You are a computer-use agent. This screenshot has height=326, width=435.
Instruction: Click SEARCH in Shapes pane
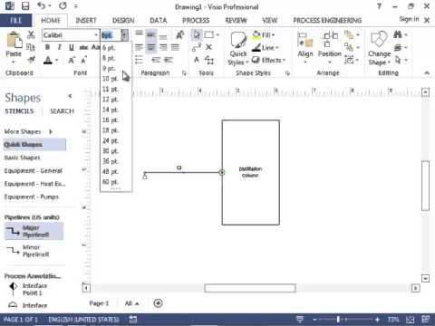(x=62, y=111)
